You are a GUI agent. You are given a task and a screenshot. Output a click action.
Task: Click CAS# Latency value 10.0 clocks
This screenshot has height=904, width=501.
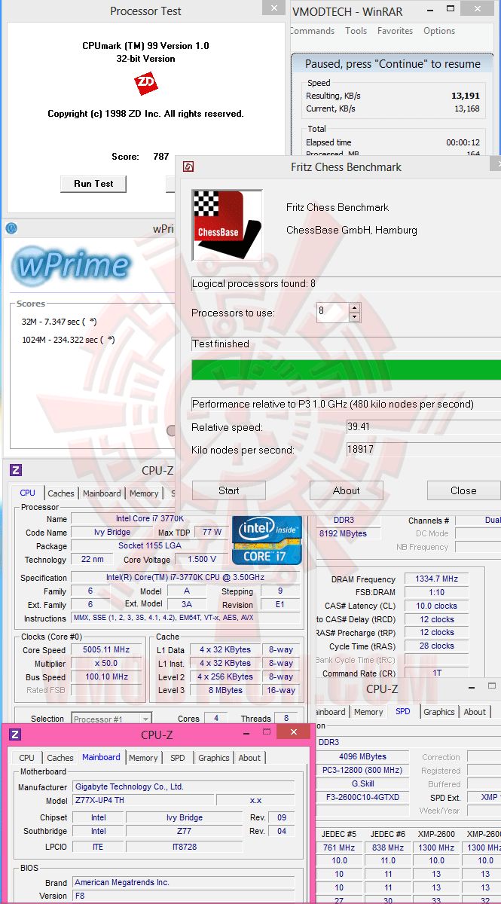pyautogui.click(x=436, y=606)
